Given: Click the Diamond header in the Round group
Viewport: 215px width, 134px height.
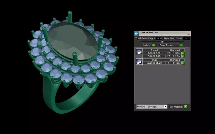Looking at the screenshot, I should 175,50.
